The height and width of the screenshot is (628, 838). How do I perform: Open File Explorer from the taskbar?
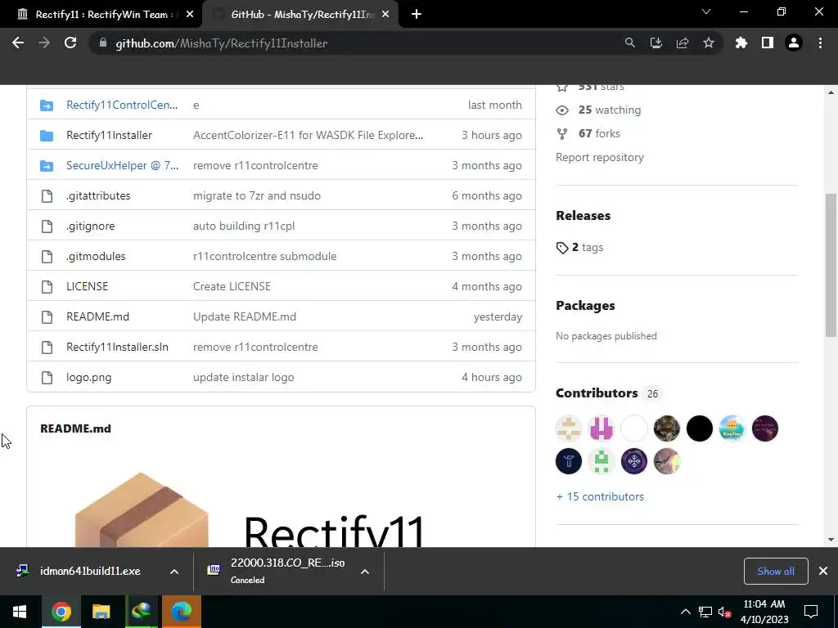101,612
